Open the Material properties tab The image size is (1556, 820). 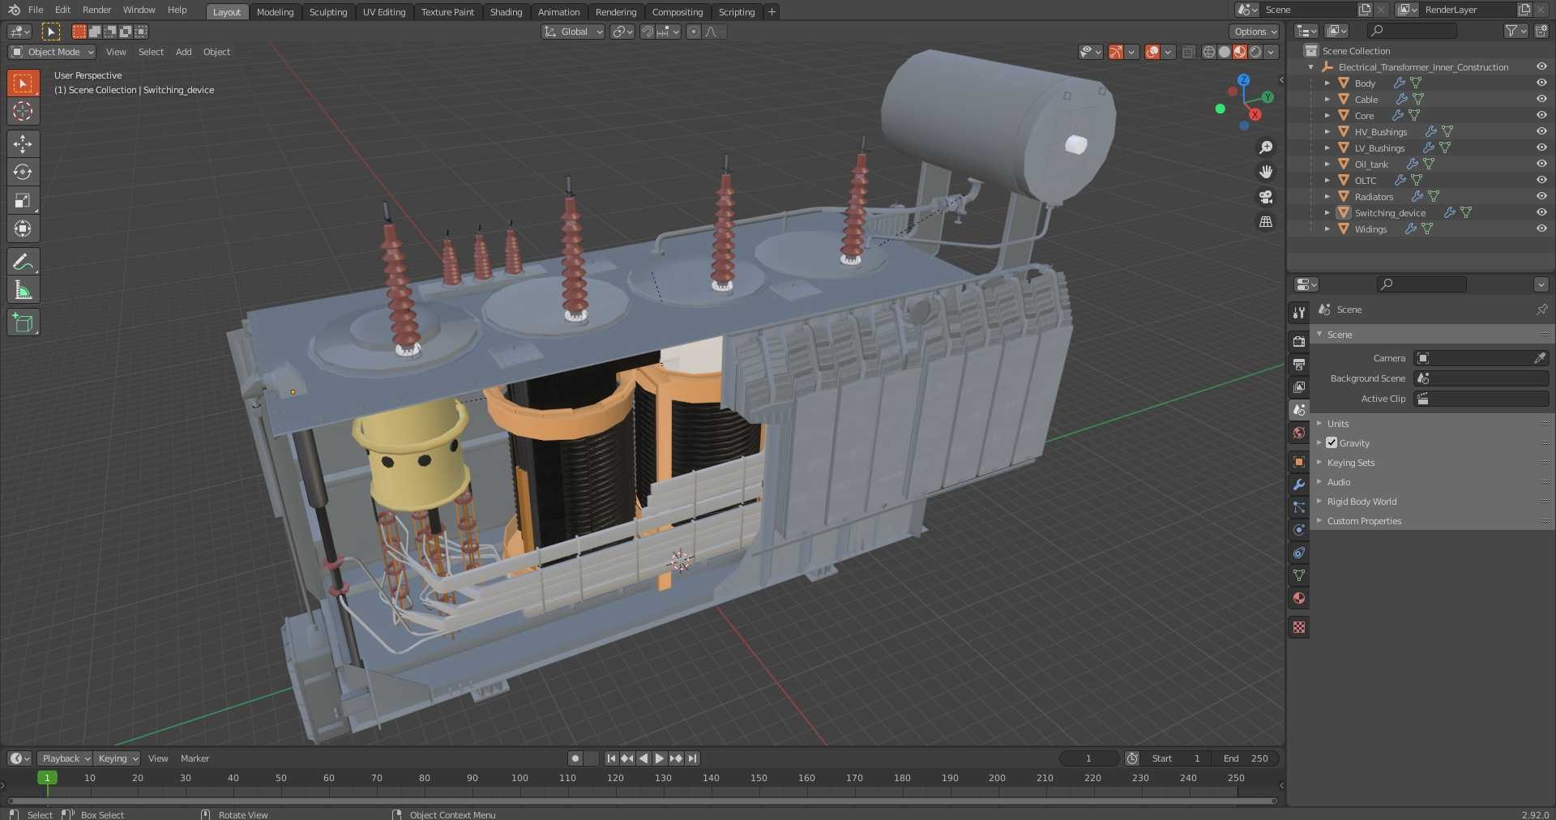coord(1299,598)
